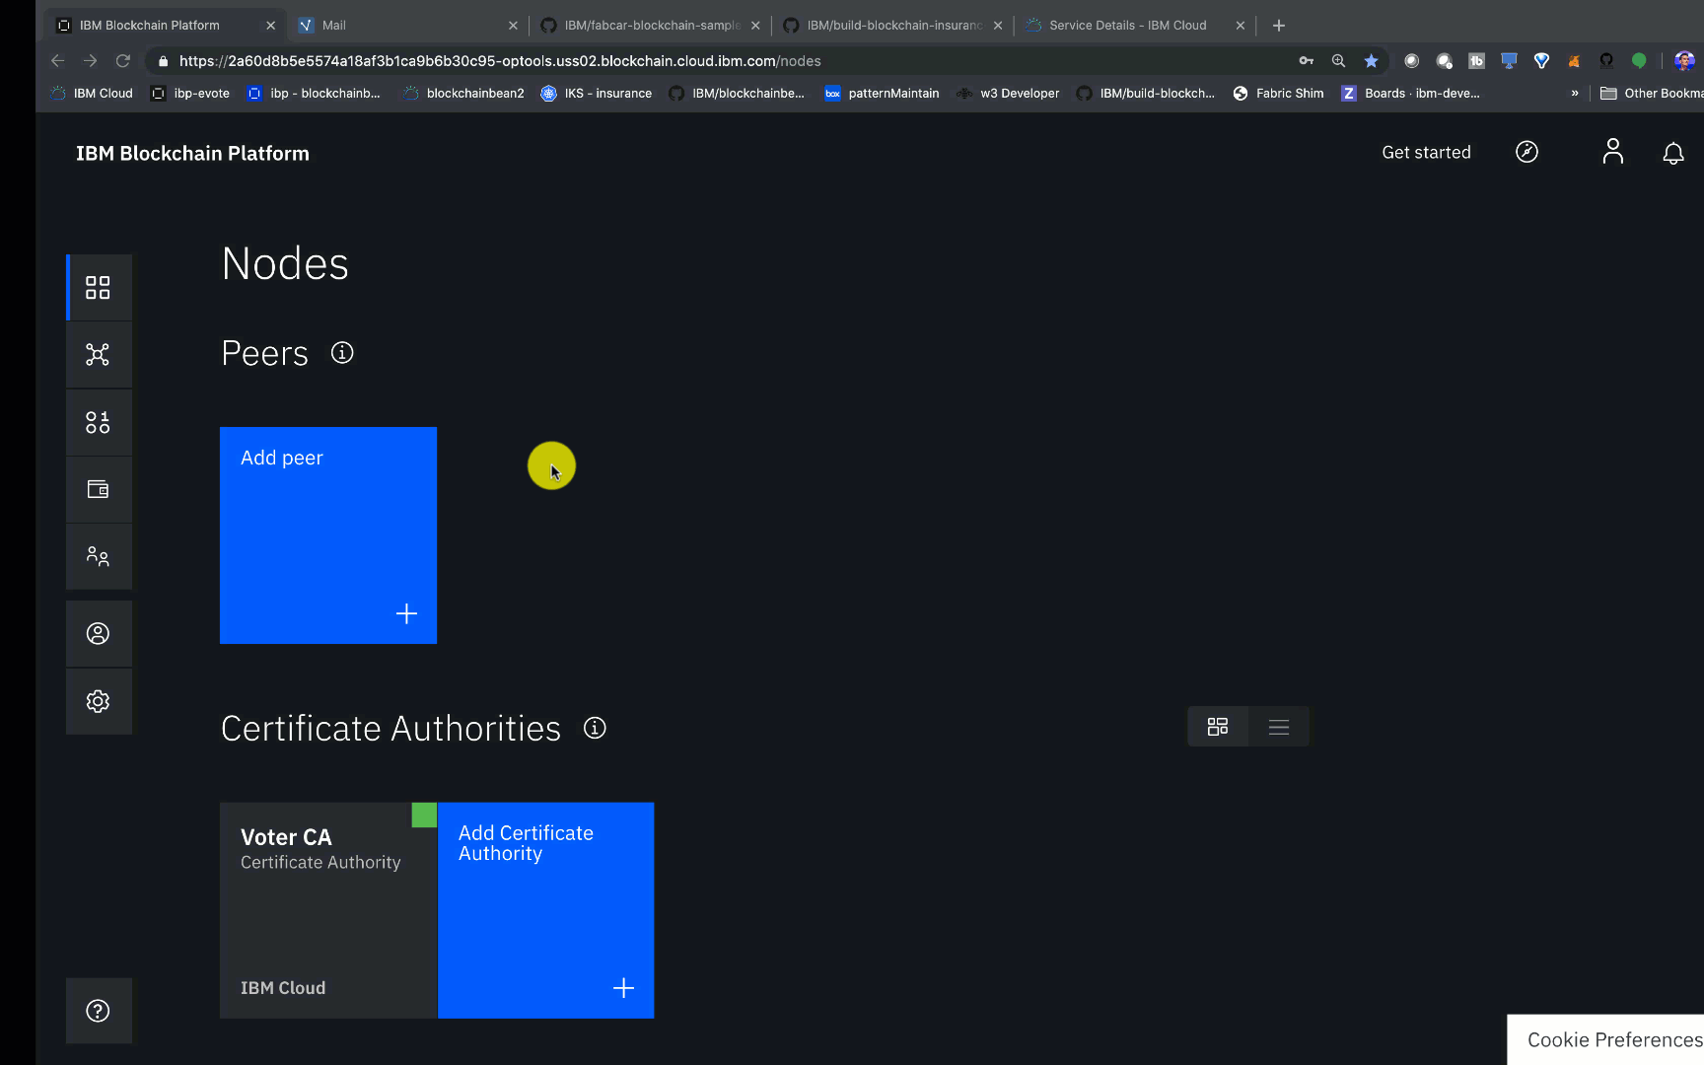
Task: Open ibp - blockchainb... bookmark
Action: pyautogui.click(x=314, y=94)
